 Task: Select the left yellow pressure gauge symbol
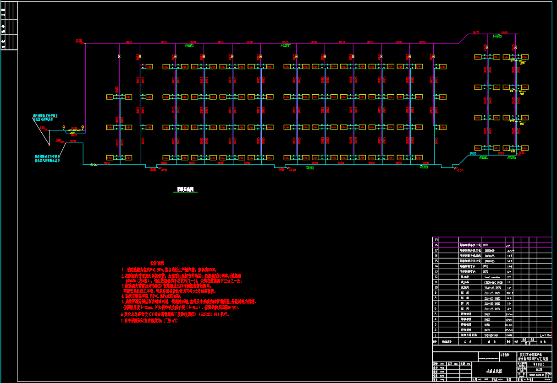[64, 127]
